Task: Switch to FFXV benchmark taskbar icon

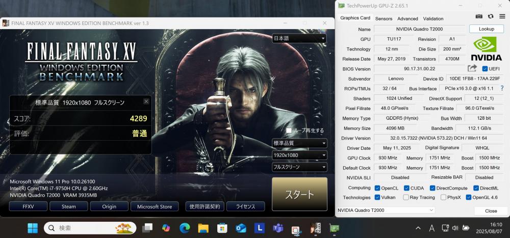Action: (315, 228)
